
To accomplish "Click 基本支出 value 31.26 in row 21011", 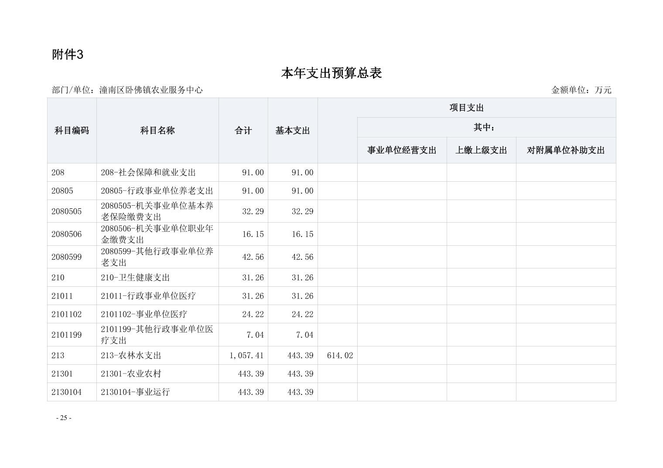I will click(x=302, y=296).
